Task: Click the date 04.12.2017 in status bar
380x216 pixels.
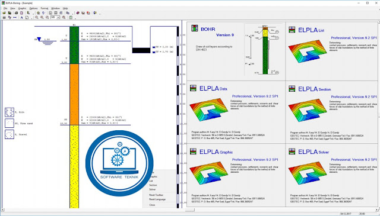Action: tap(346, 214)
